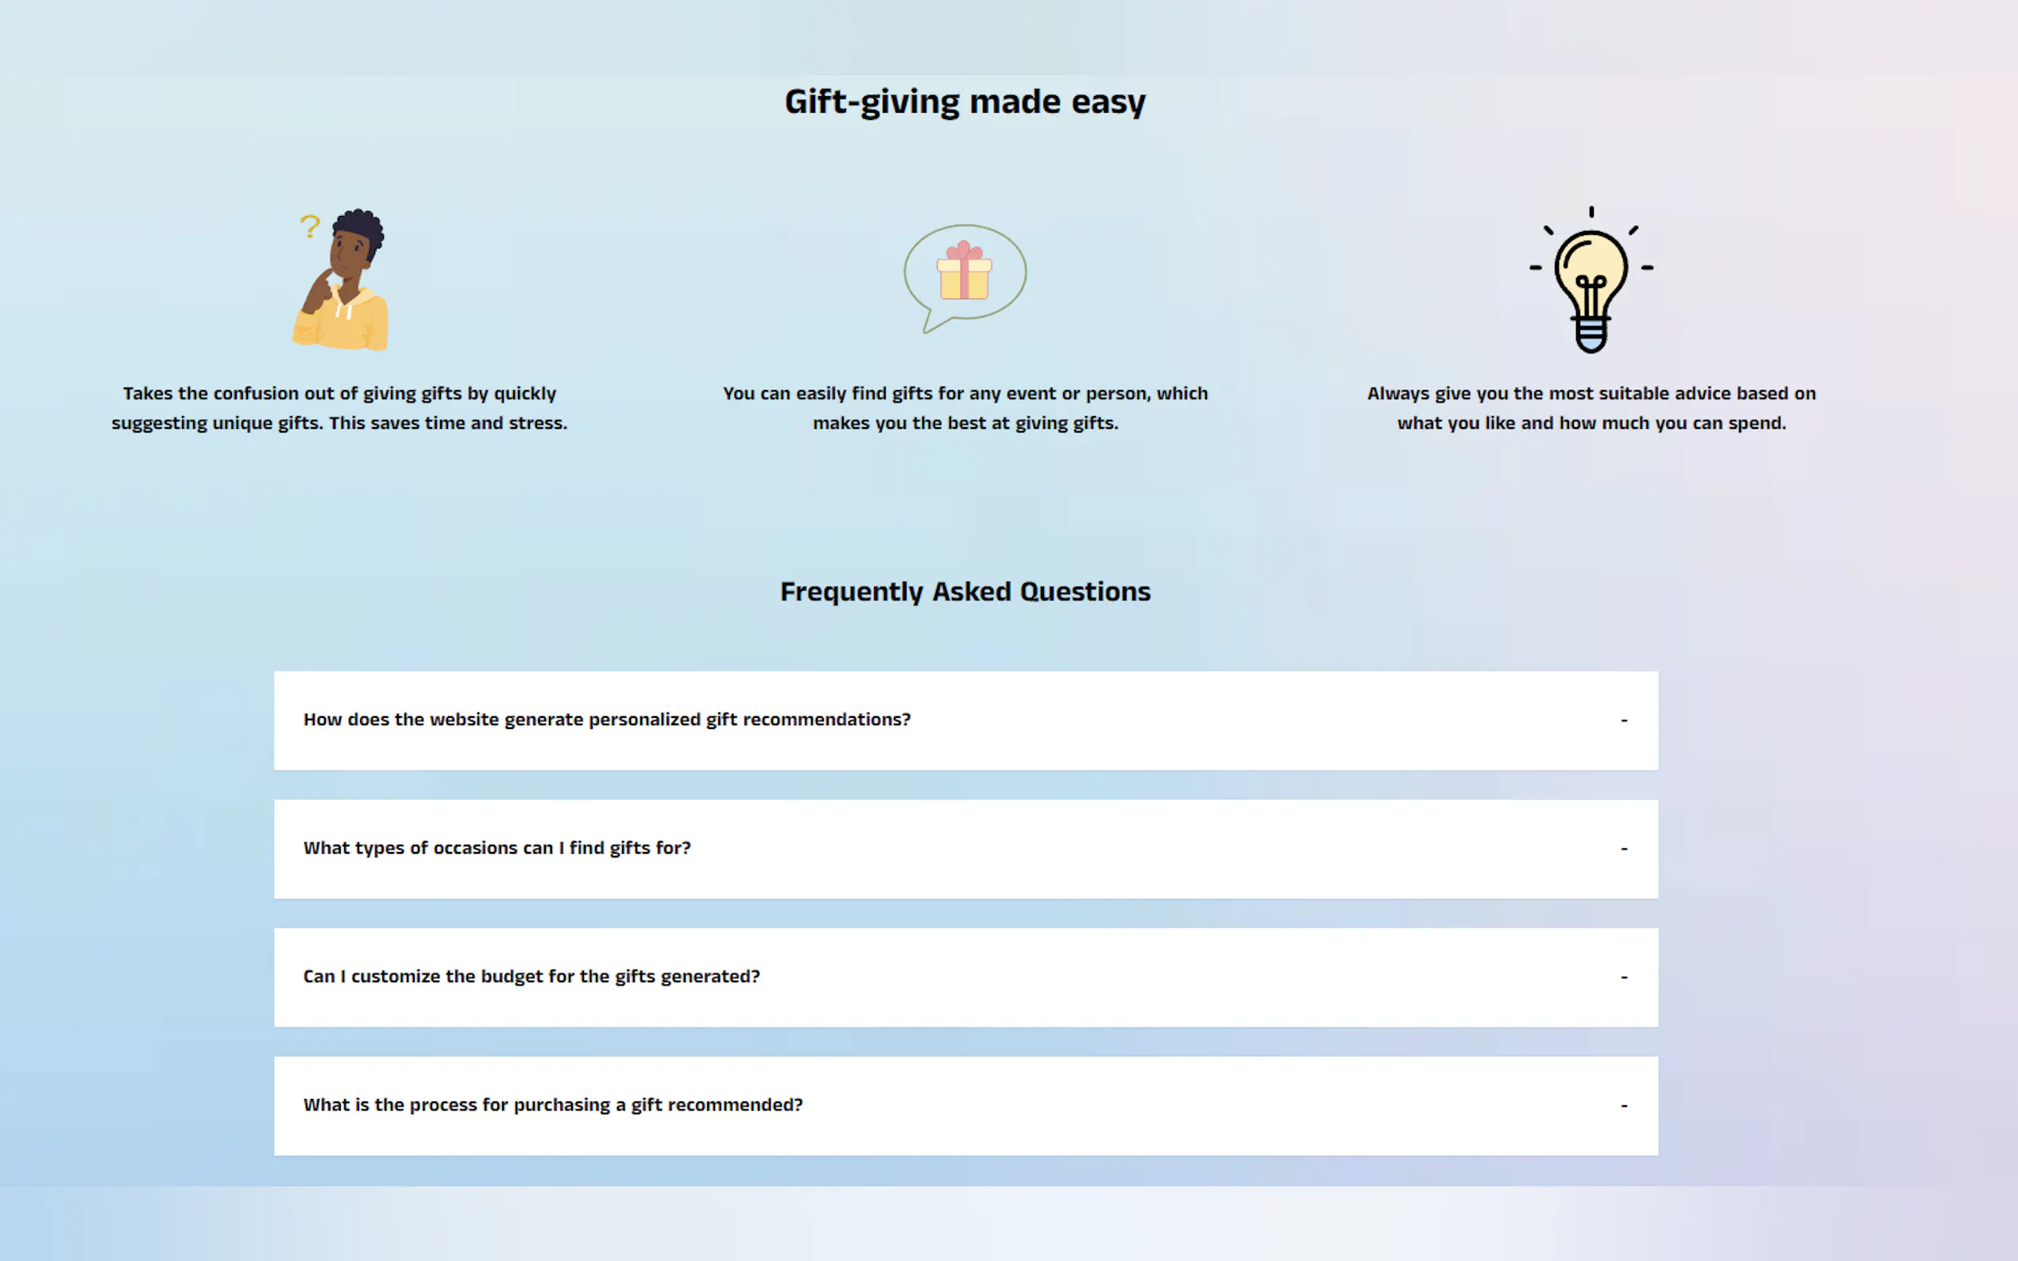Click the "Frequently Asked Questions" heading
This screenshot has height=1261, width=2018.
965,592
